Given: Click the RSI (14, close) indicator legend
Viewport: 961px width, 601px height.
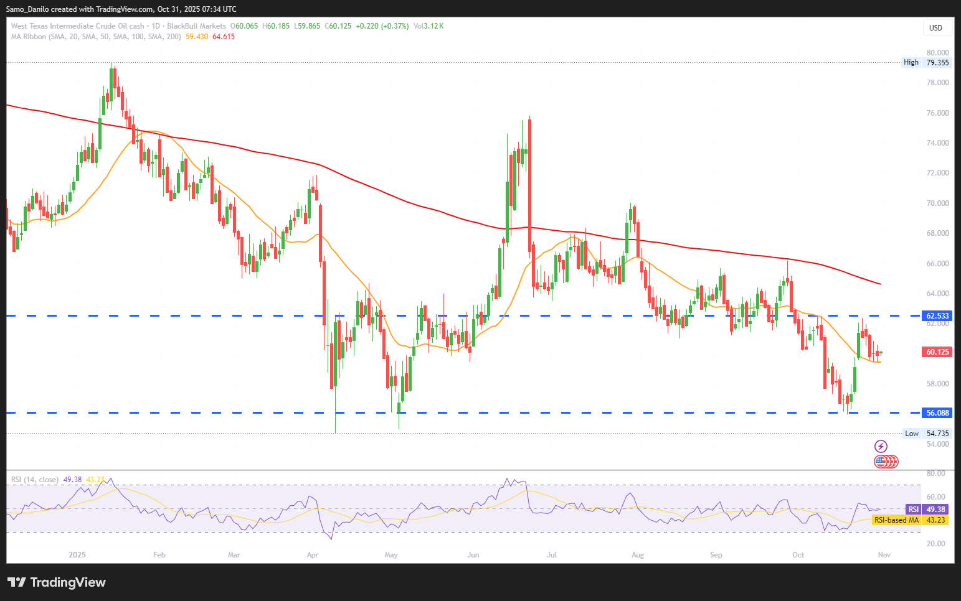Looking at the screenshot, I should (x=35, y=480).
